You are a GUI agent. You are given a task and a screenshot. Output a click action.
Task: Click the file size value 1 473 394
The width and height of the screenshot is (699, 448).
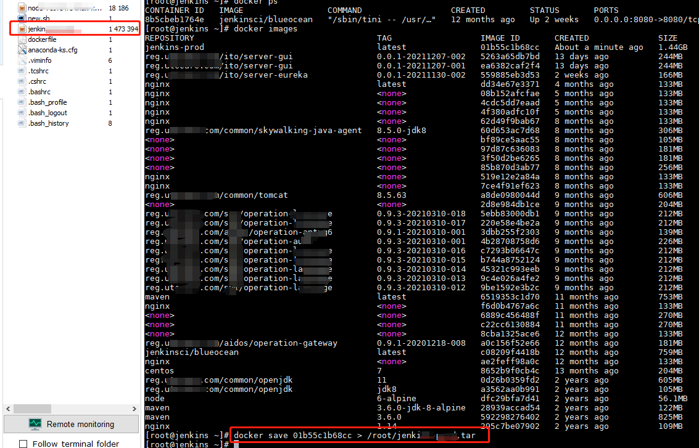click(123, 29)
